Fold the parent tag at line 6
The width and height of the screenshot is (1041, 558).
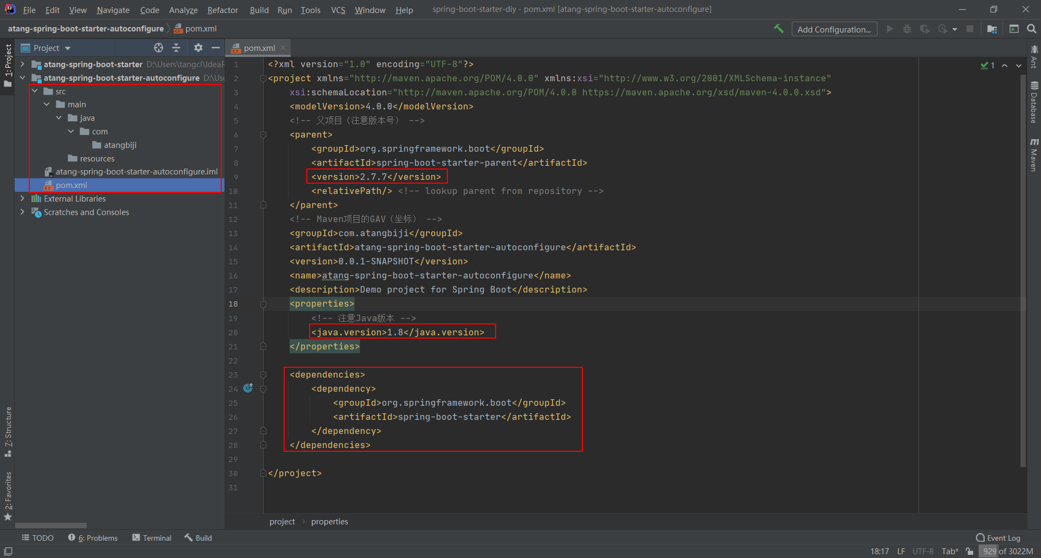point(264,134)
